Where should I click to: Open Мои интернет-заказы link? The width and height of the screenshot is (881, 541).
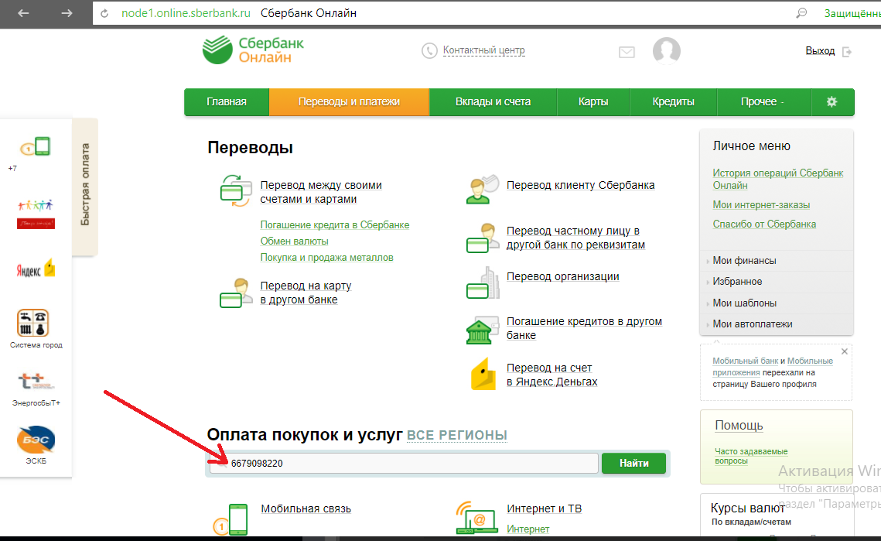point(761,205)
